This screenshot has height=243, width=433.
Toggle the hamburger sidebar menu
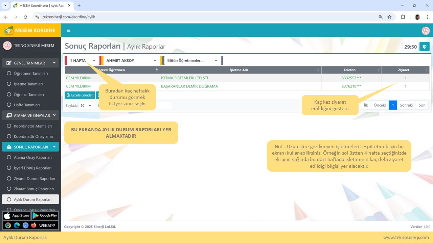(x=68, y=30)
